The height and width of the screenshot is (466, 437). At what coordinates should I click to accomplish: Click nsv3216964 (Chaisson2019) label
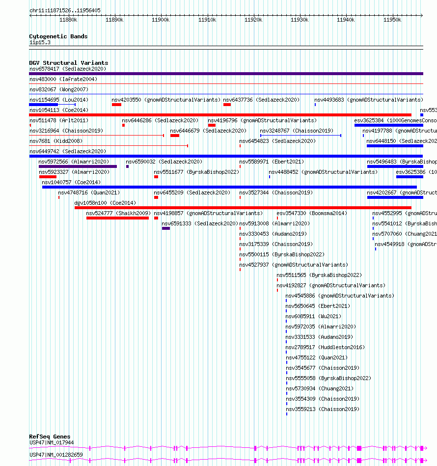[66, 131]
